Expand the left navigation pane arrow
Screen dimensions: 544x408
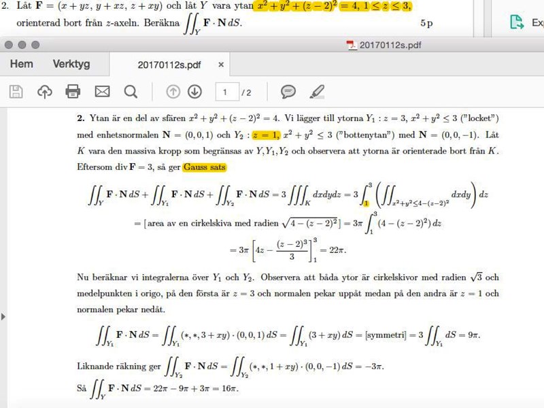3,316
